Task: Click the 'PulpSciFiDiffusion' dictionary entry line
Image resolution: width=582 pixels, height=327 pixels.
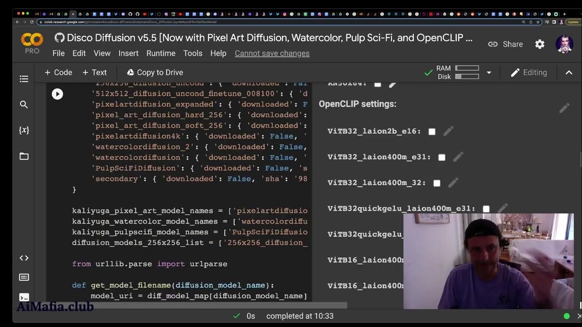Action: point(200,168)
